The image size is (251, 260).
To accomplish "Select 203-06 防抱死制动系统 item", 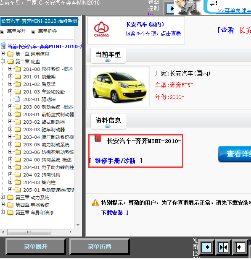I will (x=48, y=152).
